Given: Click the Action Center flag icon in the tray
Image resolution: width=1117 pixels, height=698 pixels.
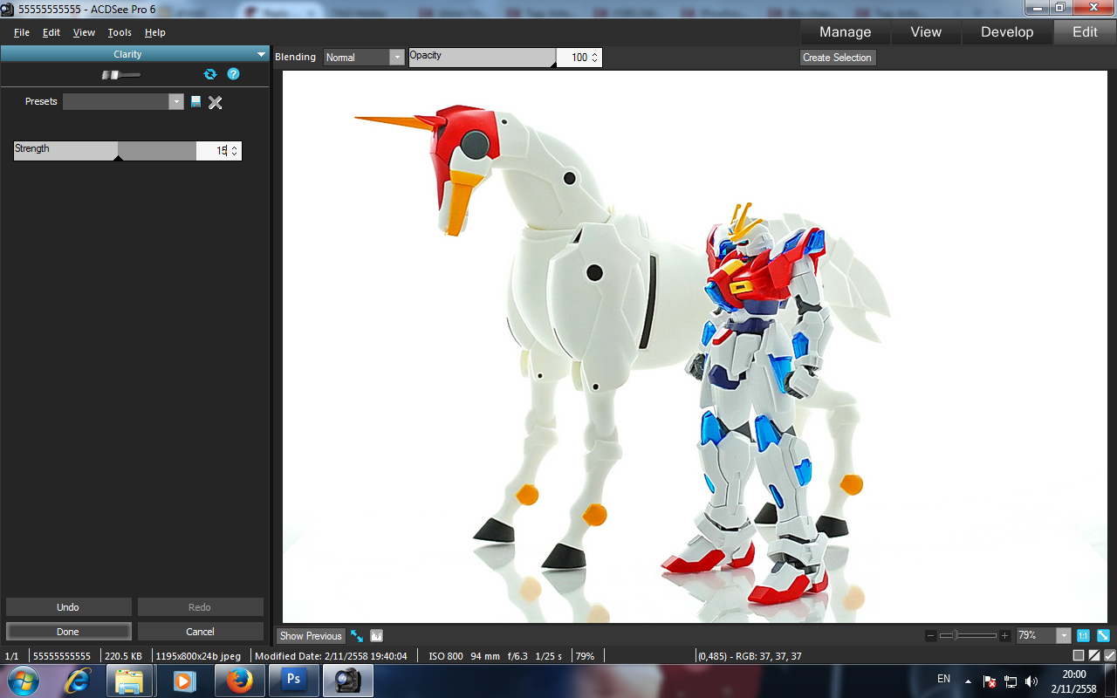Looking at the screenshot, I should coord(990,681).
